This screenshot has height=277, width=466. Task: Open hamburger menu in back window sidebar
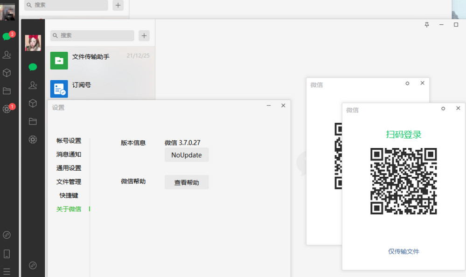point(7,272)
